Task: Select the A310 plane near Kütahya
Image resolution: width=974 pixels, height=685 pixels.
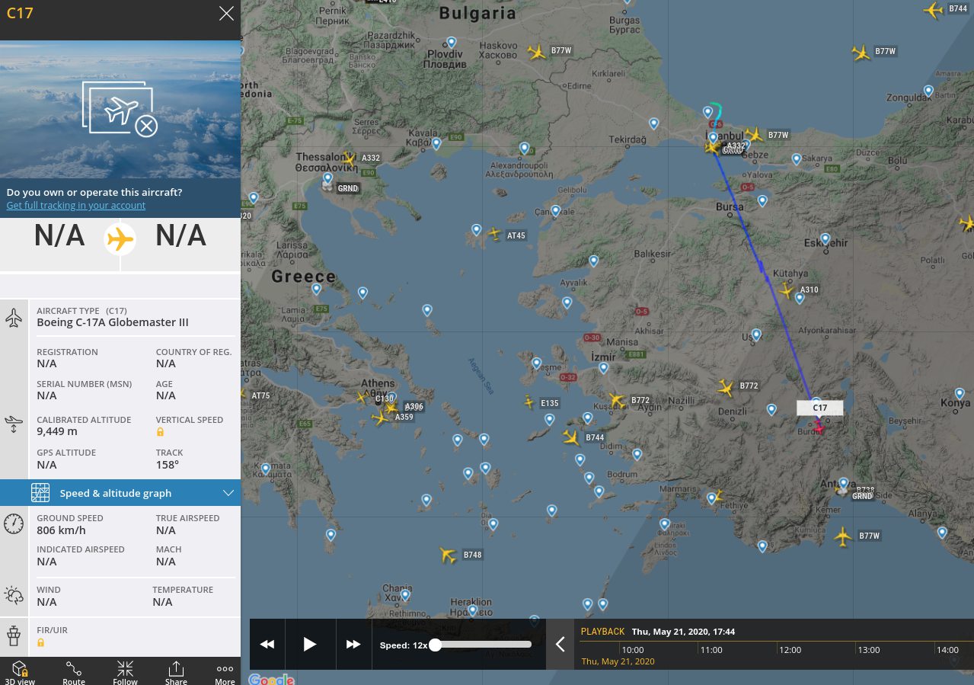Action: pyautogui.click(x=787, y=290)
